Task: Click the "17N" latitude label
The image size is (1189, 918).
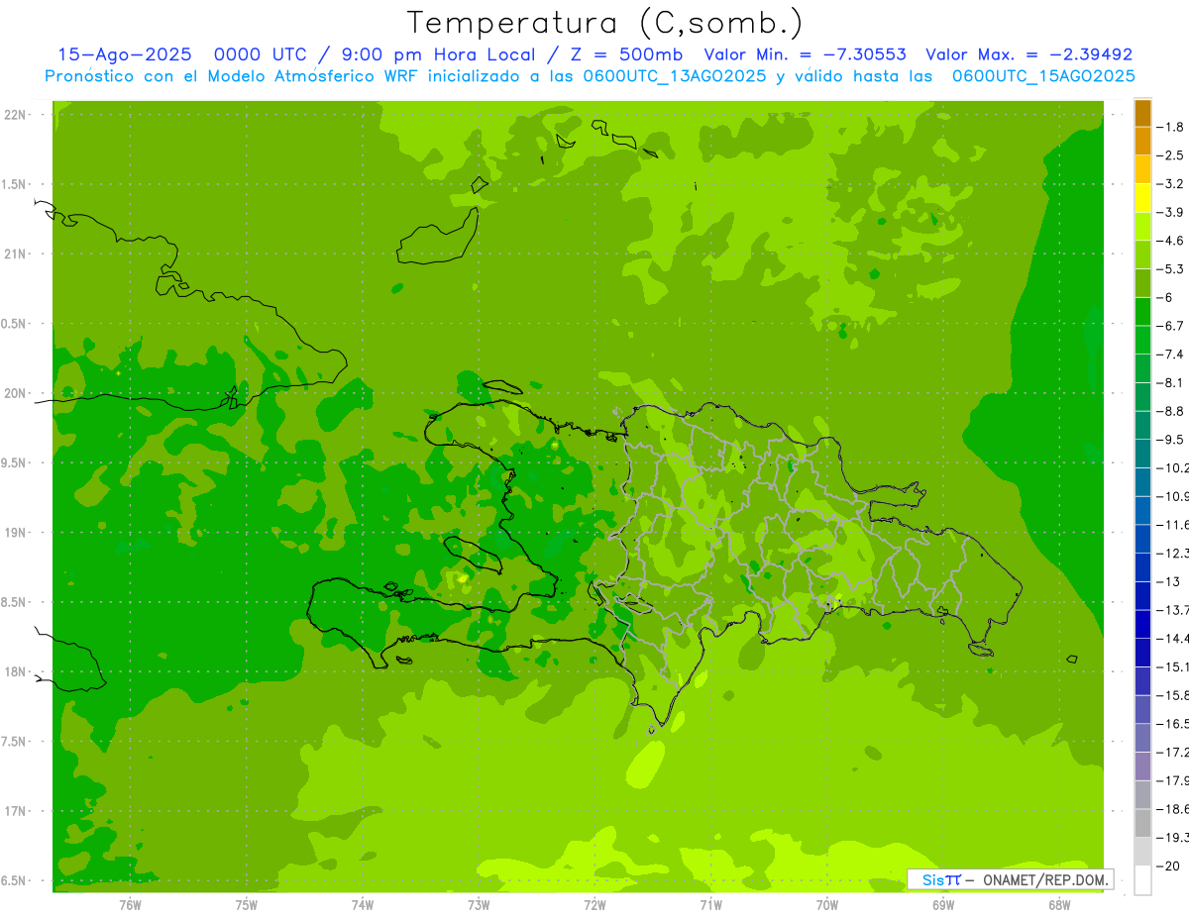Action: tap(16, 811)
